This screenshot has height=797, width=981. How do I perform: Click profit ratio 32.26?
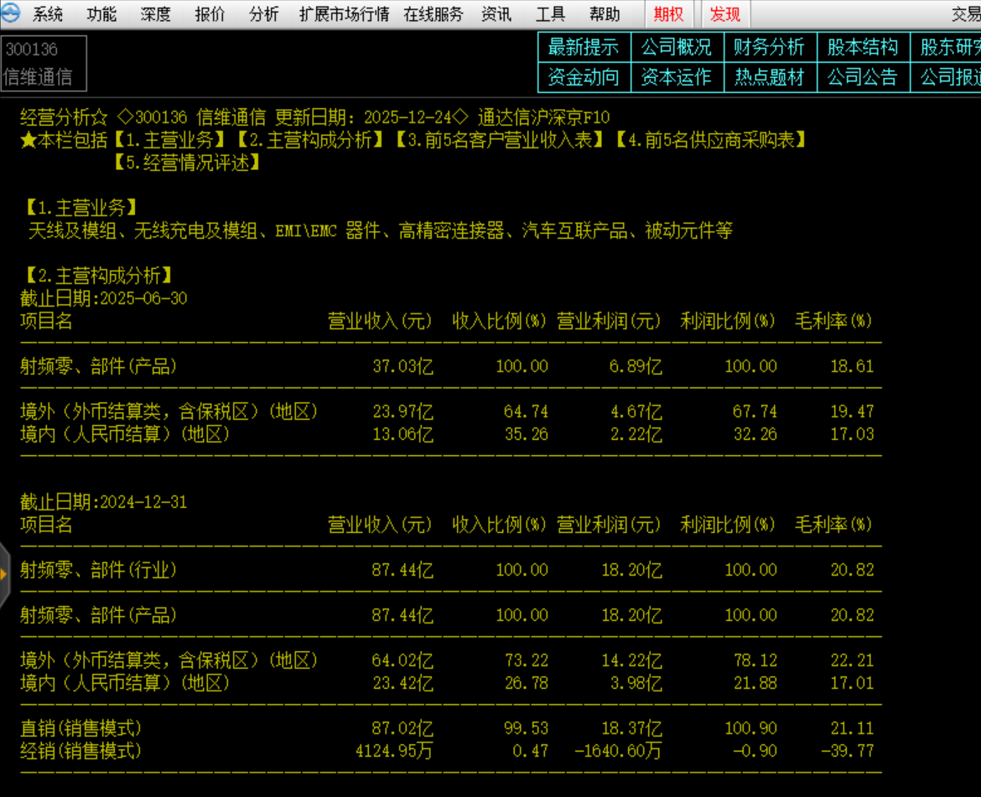pos(755,434)
